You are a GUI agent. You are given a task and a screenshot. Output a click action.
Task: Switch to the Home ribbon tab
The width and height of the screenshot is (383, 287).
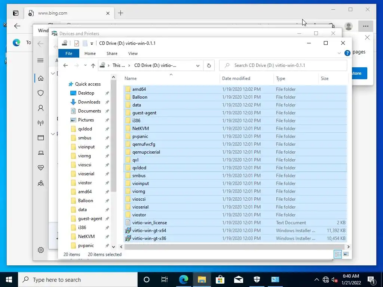tap(90, 53)
